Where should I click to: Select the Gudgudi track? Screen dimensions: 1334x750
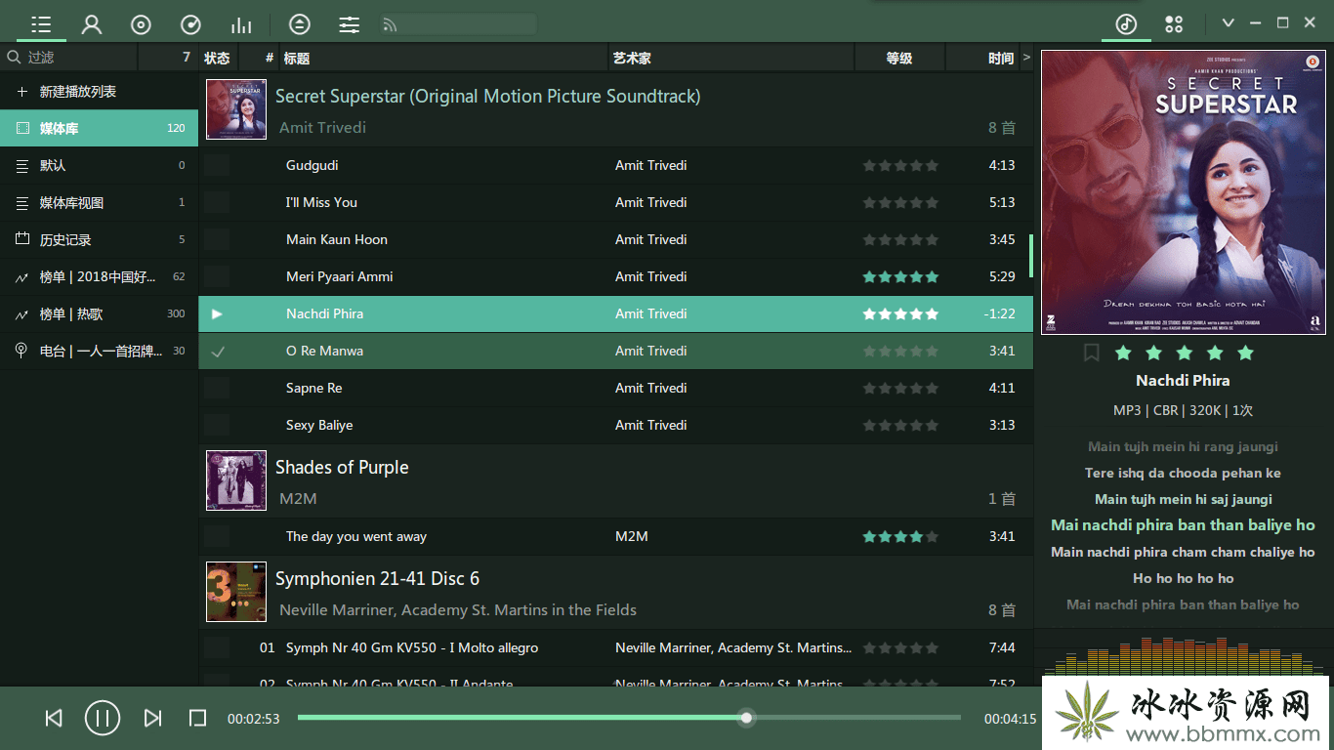pyautogui.click(x=616, y=166)
